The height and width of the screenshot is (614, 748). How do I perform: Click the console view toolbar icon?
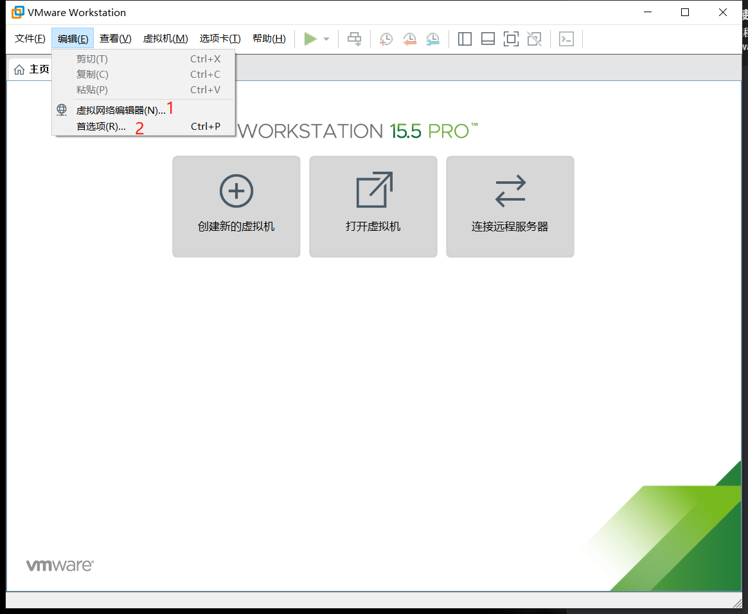pyautogui.click(x=566, y=39)
